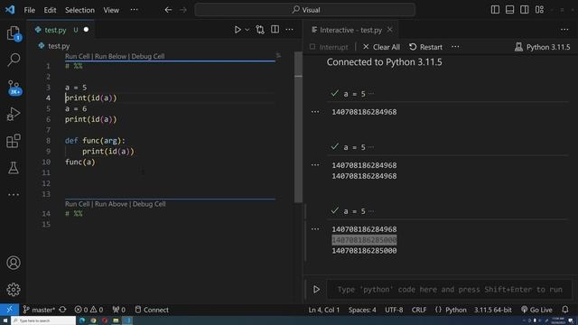Expand the run options dropdown arrow
578x325 pixels.
tap(247, 30)
